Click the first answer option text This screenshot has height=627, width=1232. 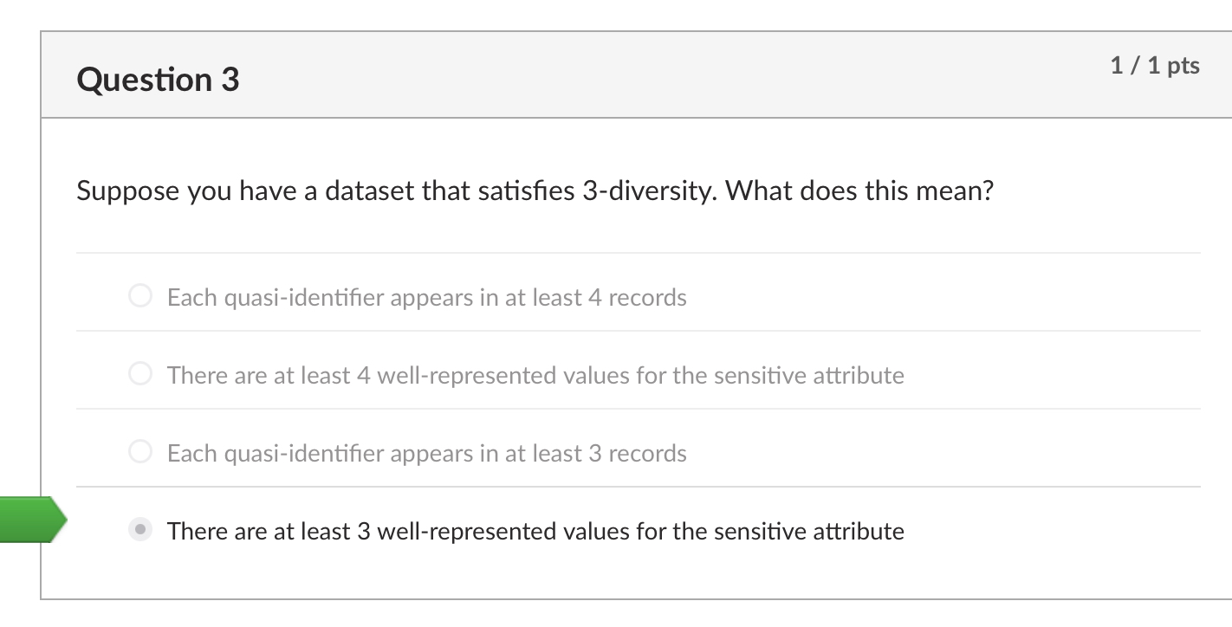tap(426, 297)
